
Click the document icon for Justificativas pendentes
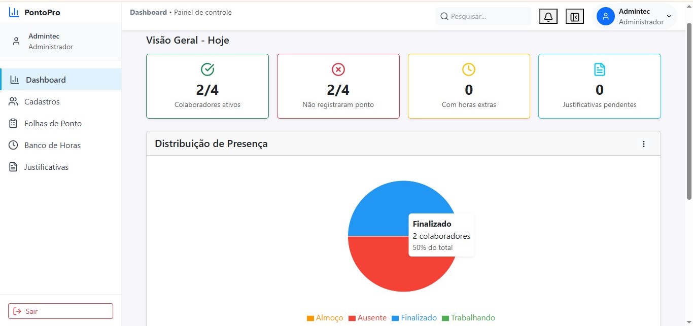point(599,69)
